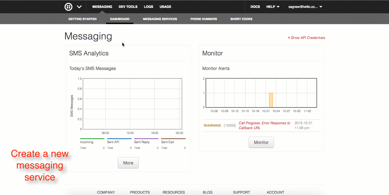This screenshot has height=195, width=389.
Task: Click the Sent Reply legend entry
Action: (142, 142)
